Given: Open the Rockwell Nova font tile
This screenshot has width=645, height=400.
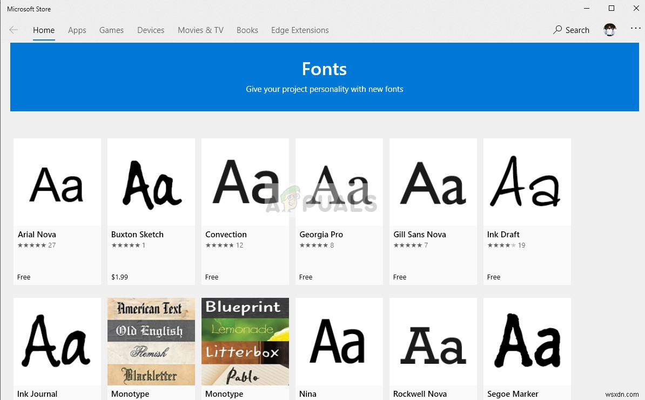Looking at the screenshot, I should coord(433,341).
